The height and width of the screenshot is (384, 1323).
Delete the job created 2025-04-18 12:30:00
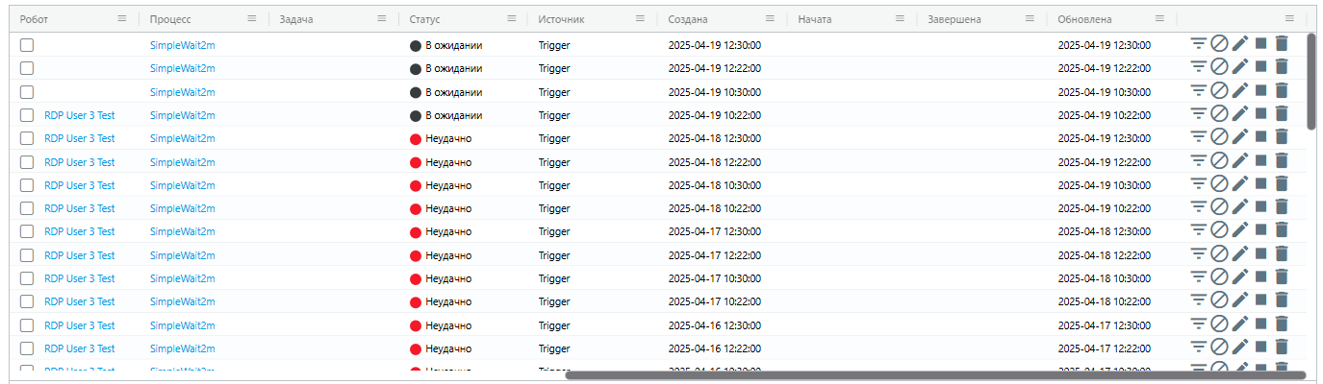point(1282,136)
